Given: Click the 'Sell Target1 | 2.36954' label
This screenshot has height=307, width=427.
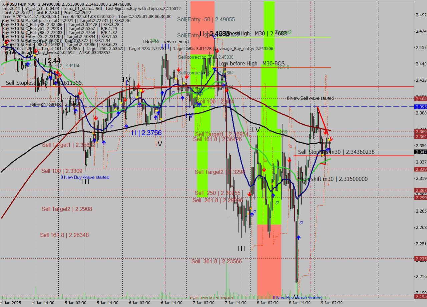Looking at the screenshot, I should 222,134.
